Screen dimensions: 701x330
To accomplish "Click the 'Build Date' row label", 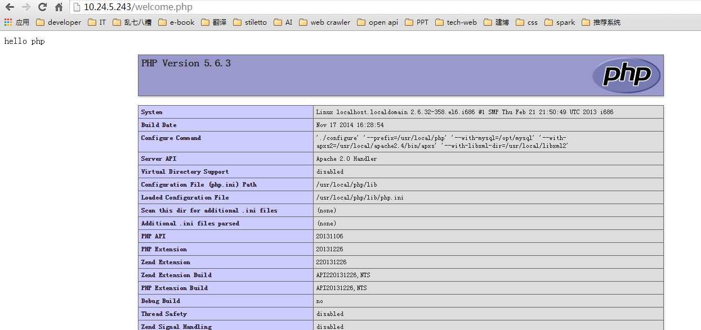I will pyautogui.click(x=159, y=125).
